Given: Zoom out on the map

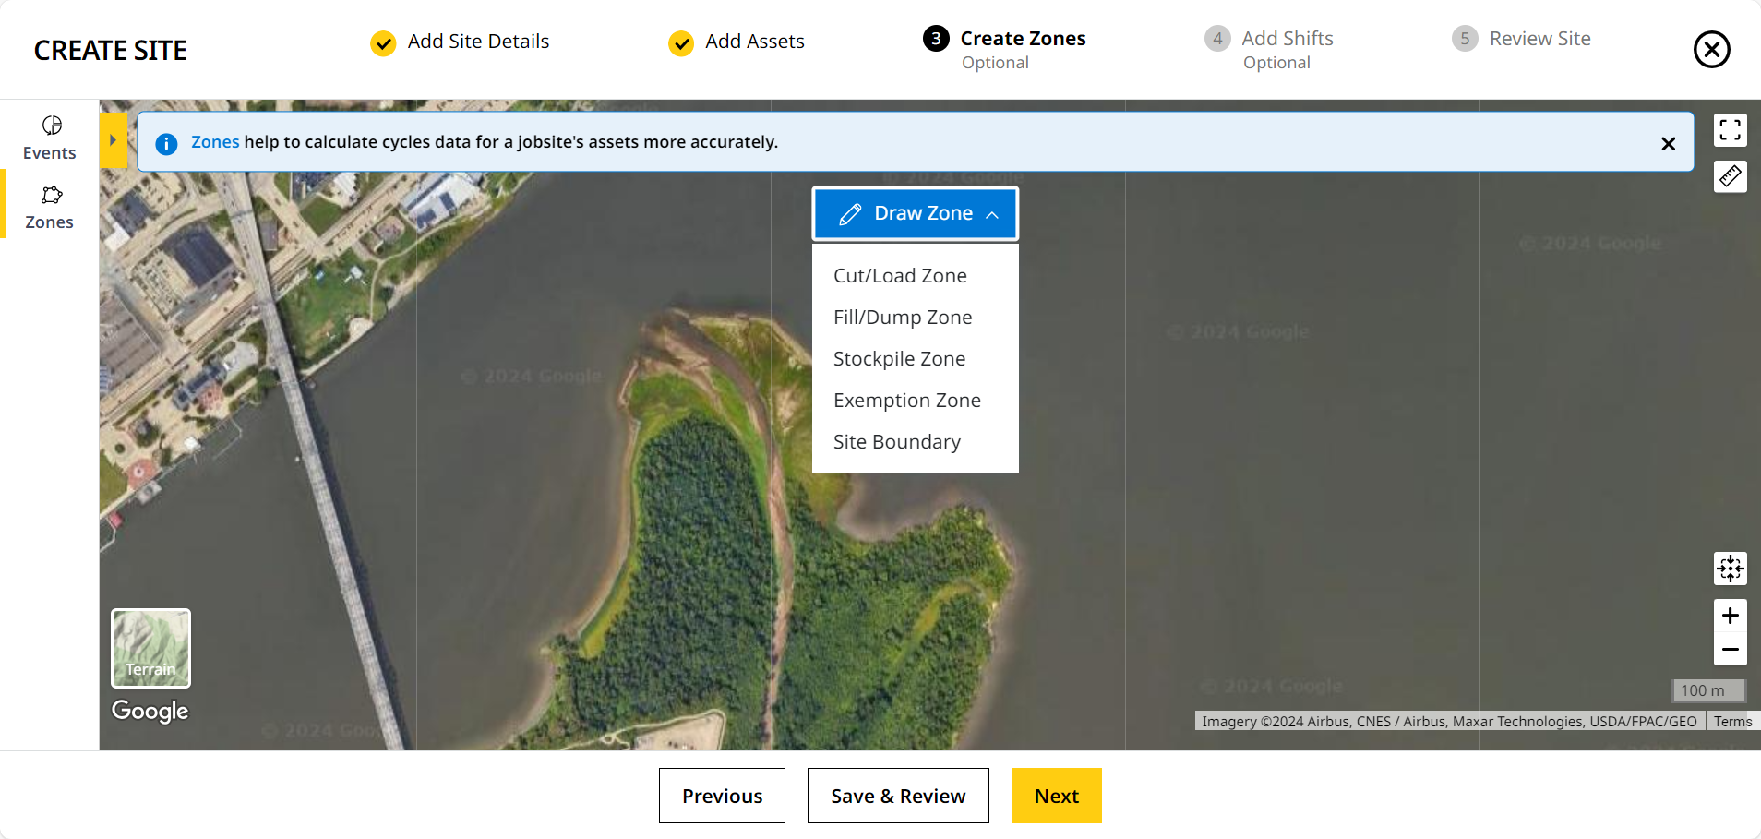Looking at the screenshot, I should [1730, 650].
